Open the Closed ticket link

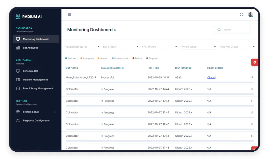(211, 77)
